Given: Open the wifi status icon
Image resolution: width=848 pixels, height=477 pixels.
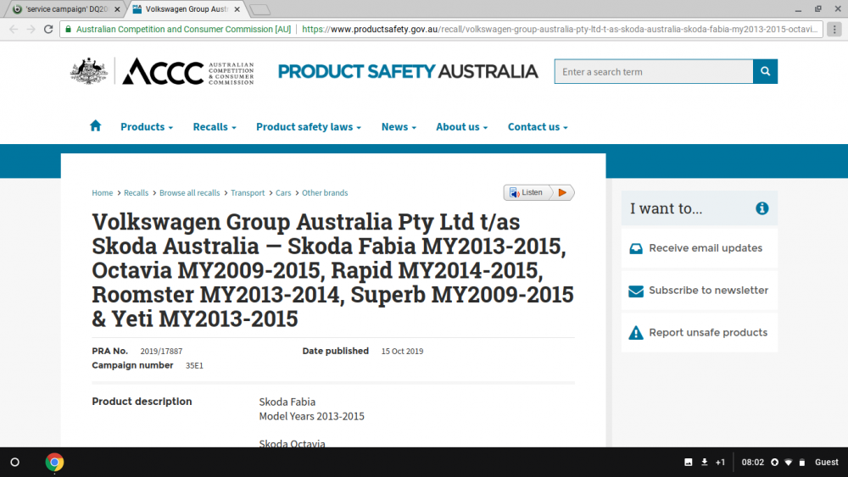Looking at the screenshot, I should click(x=789, y=463).
